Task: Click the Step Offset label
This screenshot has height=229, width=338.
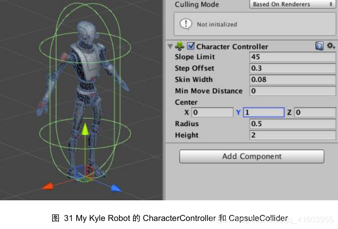Action: pyautogui.click(x=194, y=68)
